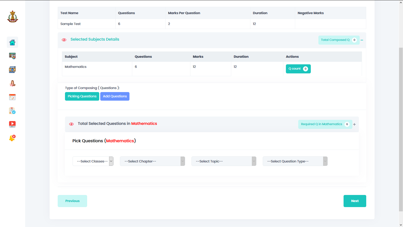Choose Add Questions composing type
This screenshot has height=227, width=403.
[115, 96]
